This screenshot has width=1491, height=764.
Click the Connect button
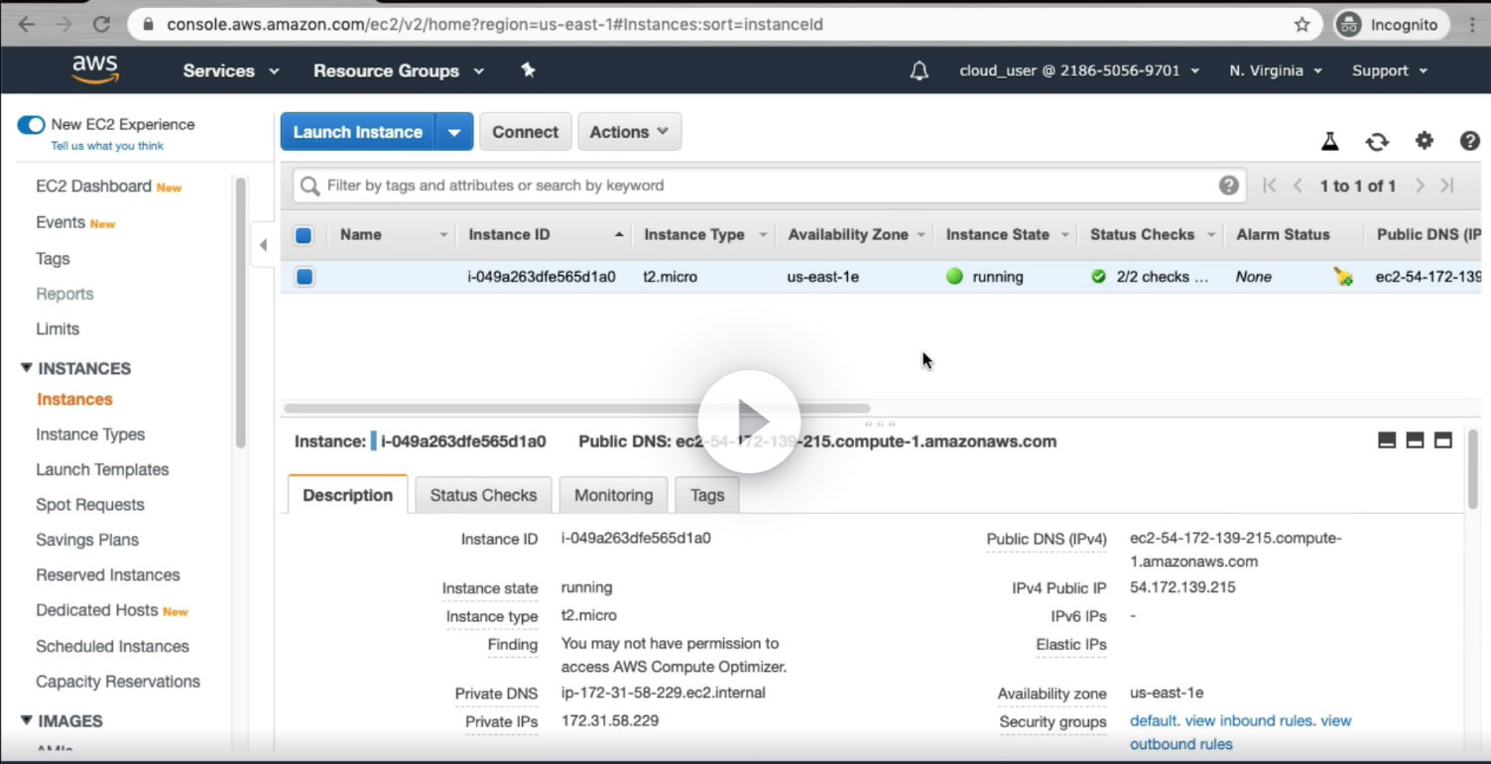[525, 132]
